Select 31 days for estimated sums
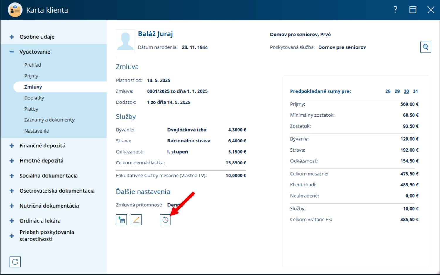 tap(415, 91)
